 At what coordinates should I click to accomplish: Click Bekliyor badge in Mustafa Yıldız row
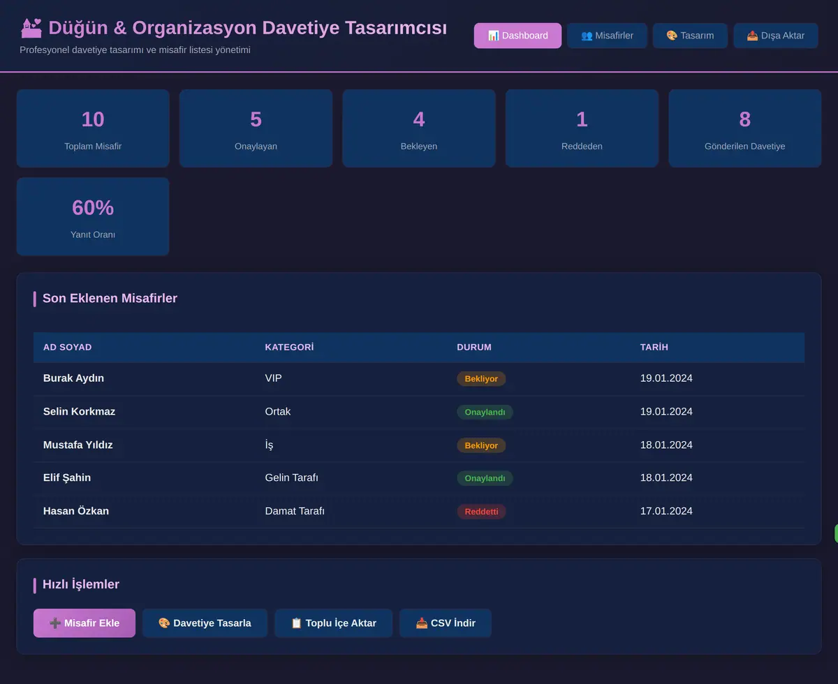[x=481, y=445]
